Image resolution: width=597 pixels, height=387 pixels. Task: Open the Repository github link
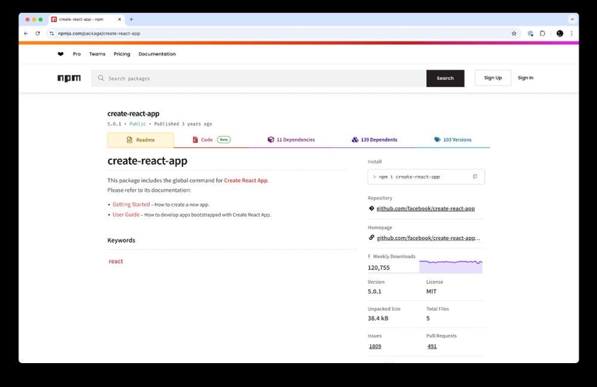pyautogui.click(x=425, y=208)
